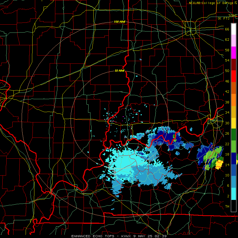Click the legend value "42"
The image size is (238, 238).
(227, 92)
